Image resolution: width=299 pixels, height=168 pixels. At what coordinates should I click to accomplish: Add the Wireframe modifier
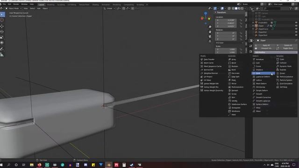[x=235, y=111]
